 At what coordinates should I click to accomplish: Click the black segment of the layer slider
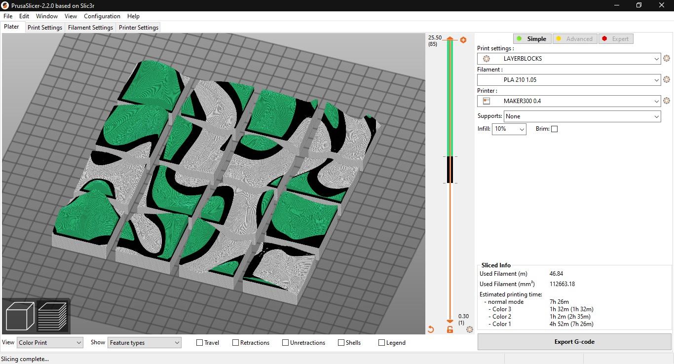[x=449, y=169]
